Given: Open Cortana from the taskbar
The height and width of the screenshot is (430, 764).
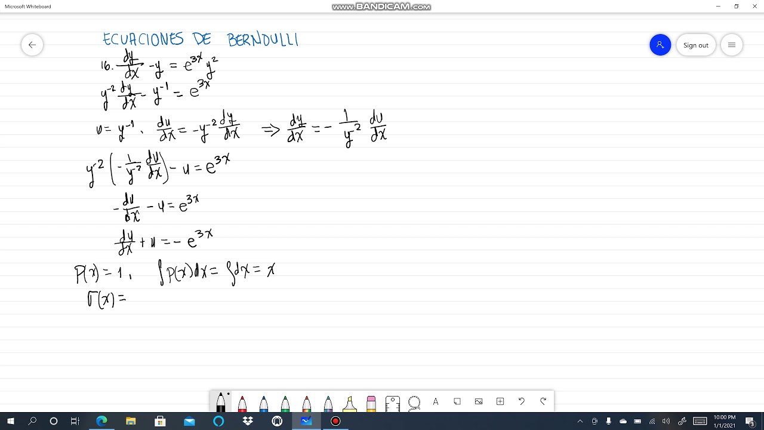Looking at the screenshot, I should click(x=54, y=421).
